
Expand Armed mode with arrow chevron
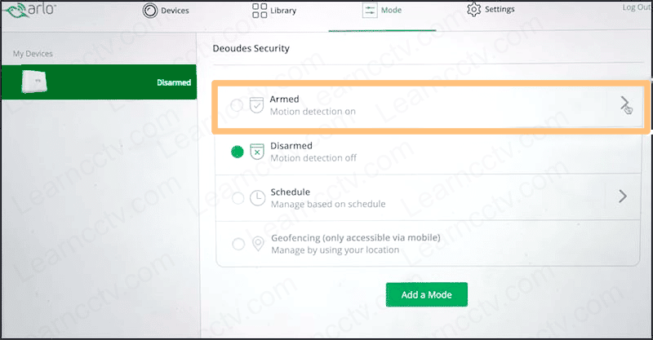tap(624, 104)
